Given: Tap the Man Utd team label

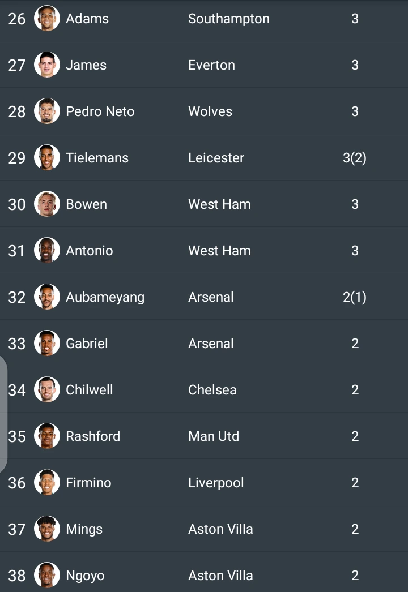Looking at the screenshot, I should pyautogui.click(x=214, y=436).
